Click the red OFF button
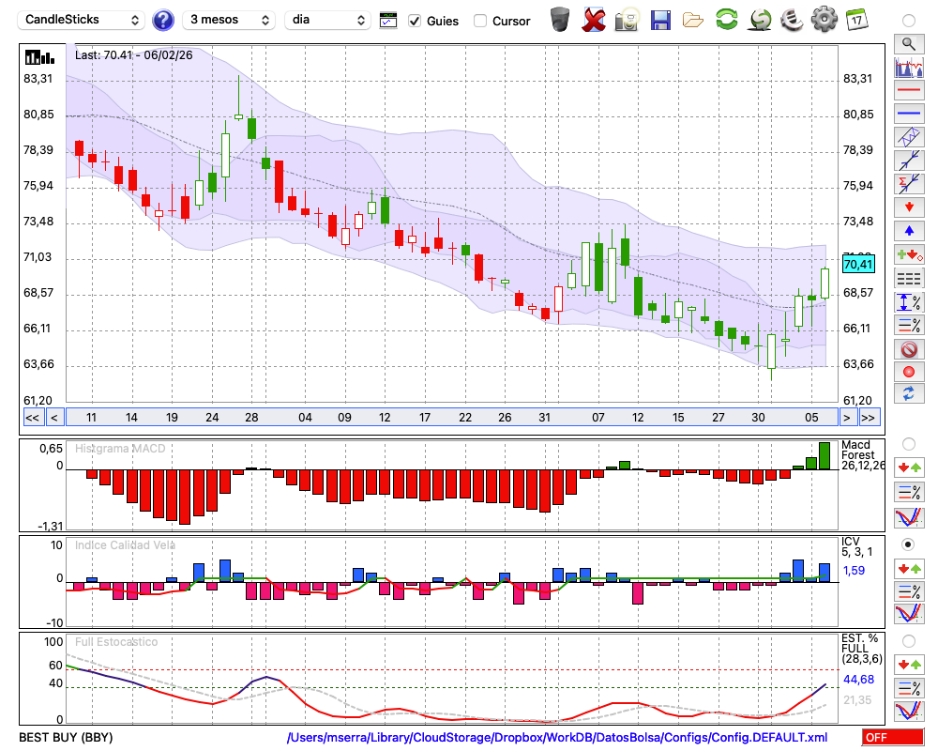938x751 pixels. point(891,738)
